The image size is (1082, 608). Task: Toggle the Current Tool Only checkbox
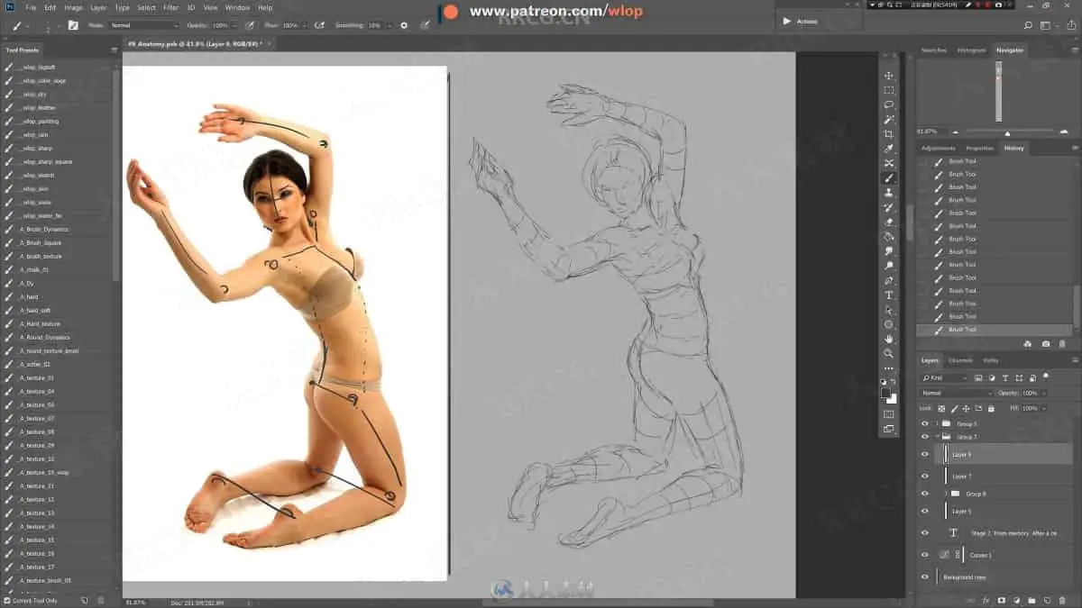point(8,600)
